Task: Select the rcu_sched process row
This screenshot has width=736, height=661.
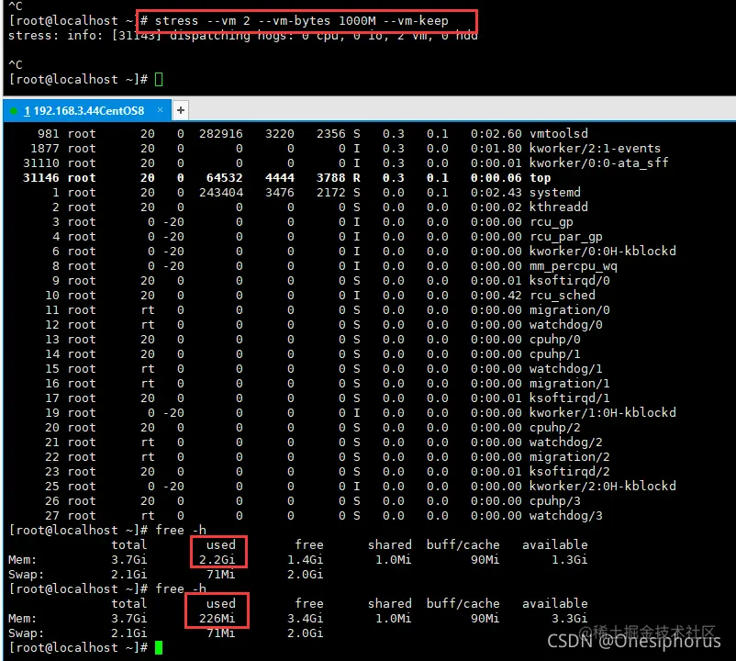Action: coord(320,296)
